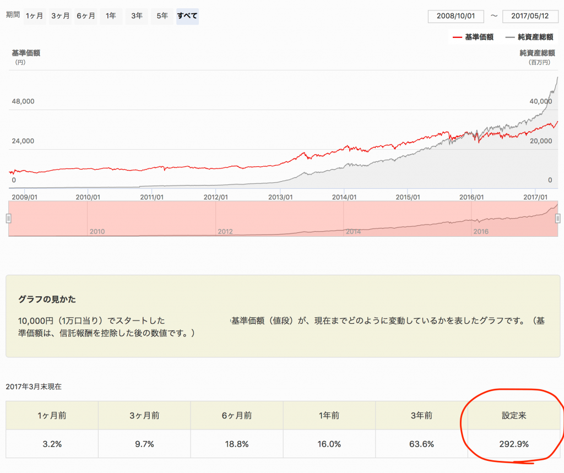Edit the end date field 2017/05/12
The width and height of the screenshot is (564, 473).
click(530, 16)
